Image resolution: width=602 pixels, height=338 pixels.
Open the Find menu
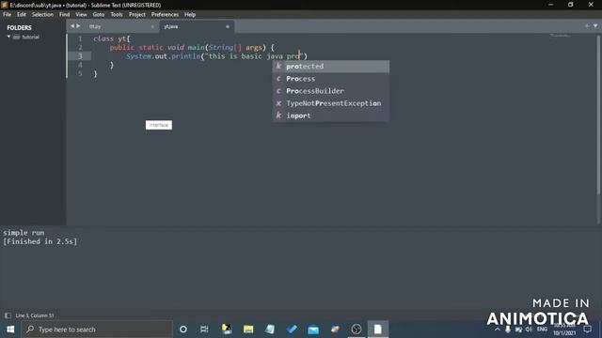pos(64,15)
